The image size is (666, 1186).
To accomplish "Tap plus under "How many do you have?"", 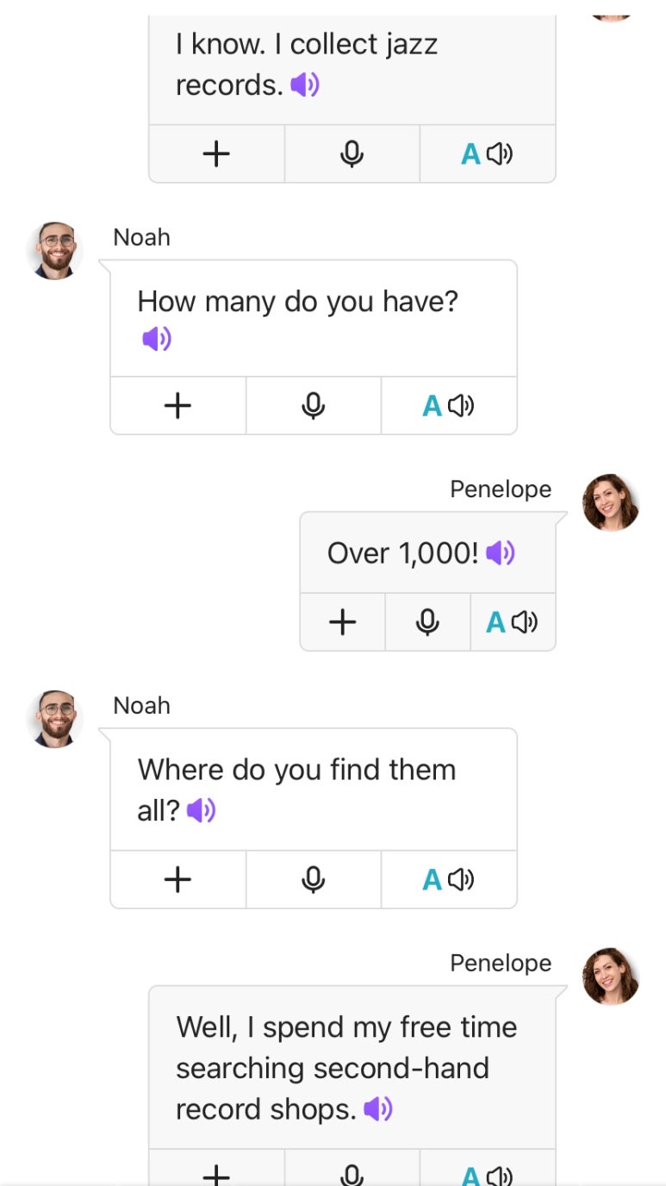I will [177, 405].
